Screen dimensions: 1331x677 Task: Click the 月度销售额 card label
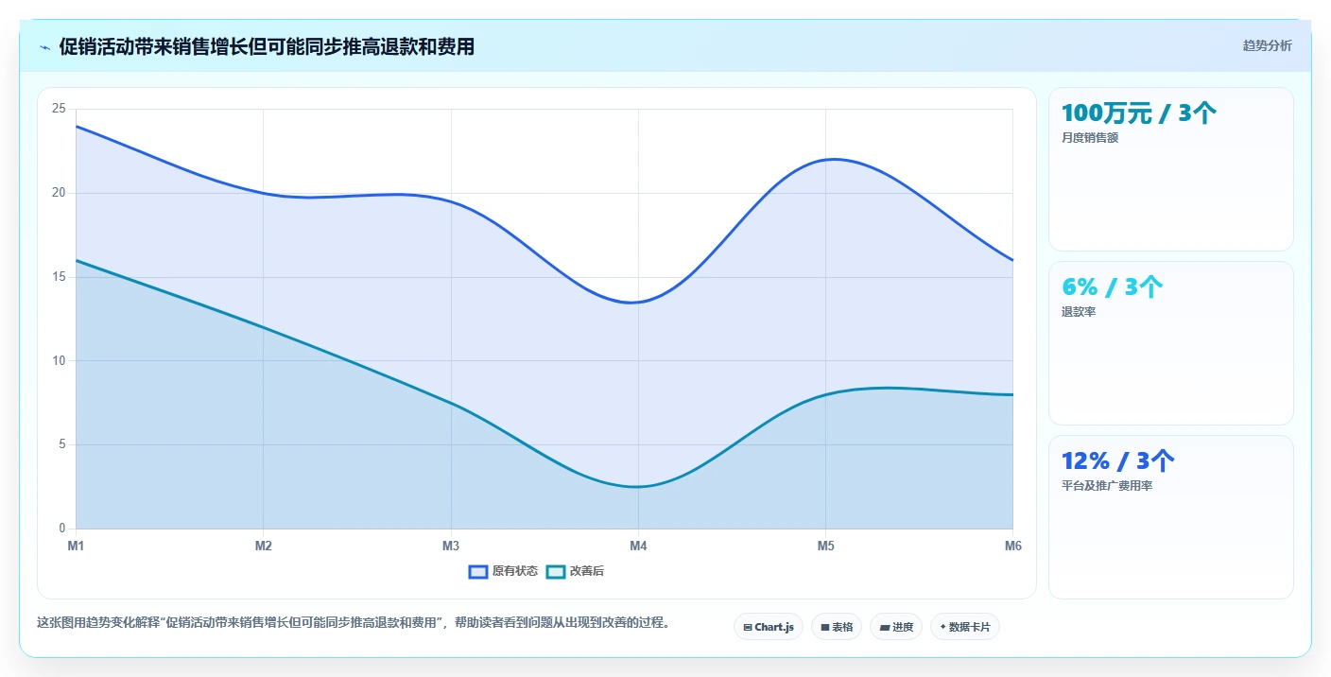click(x=1090, y=138)
